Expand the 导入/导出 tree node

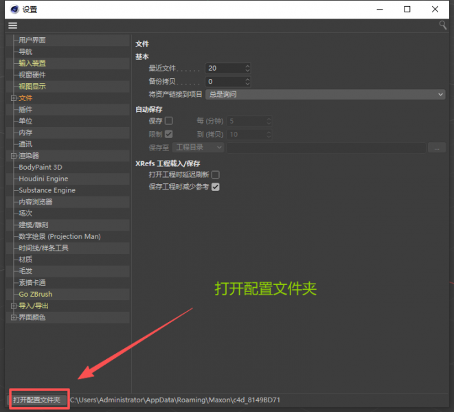coord(13,306)
